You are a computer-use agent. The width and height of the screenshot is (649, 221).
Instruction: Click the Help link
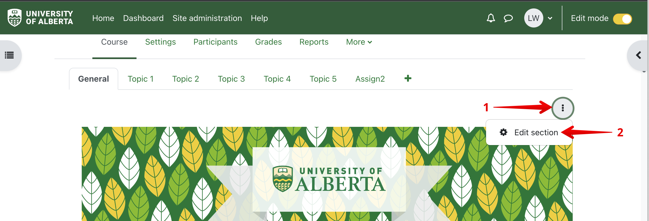[x=259, y=18]
